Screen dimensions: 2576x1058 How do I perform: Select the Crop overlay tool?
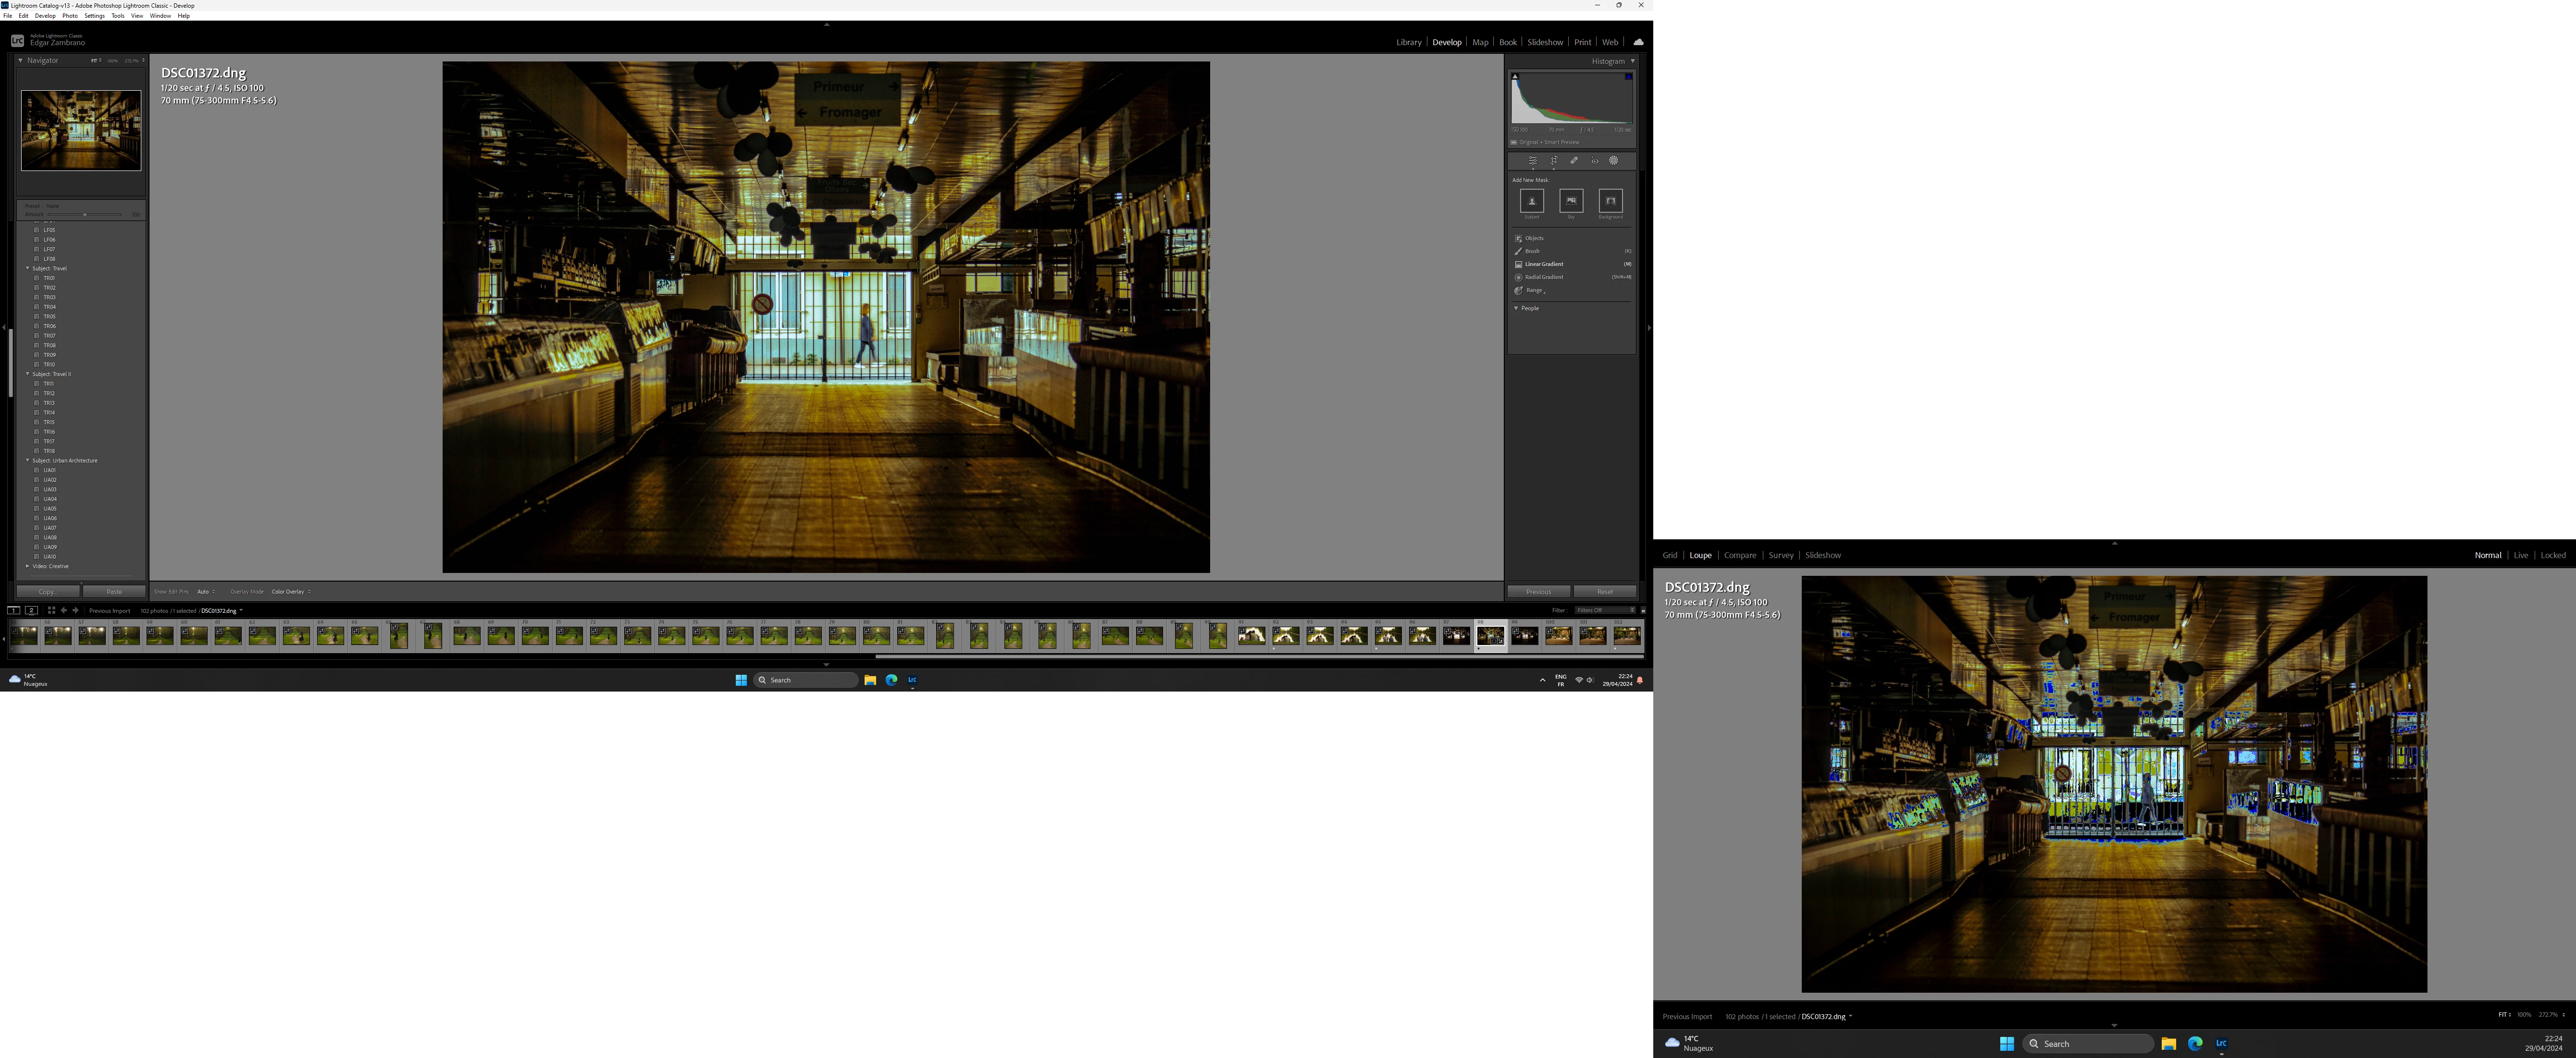click(1553, 161)
